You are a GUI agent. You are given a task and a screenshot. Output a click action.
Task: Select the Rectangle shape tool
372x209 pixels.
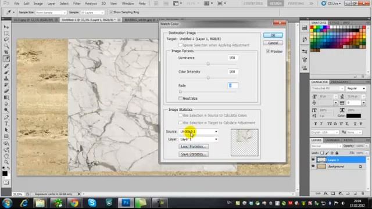(6, 136)
